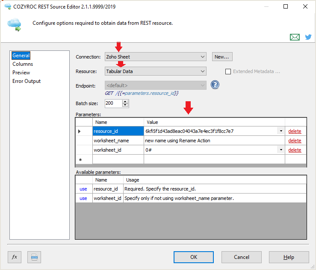Decrease the Batch size with down arrow
Screen dimensions: 316x270
pos(125,105)
